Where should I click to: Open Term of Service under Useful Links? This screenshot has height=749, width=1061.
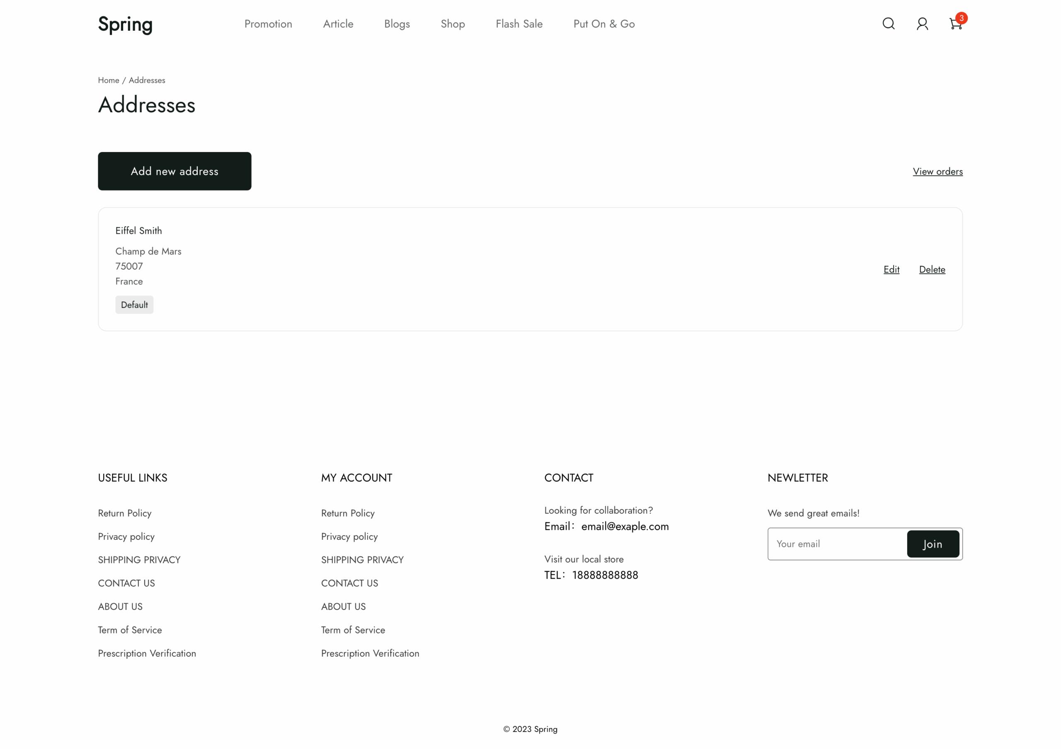tap(130, 631)
